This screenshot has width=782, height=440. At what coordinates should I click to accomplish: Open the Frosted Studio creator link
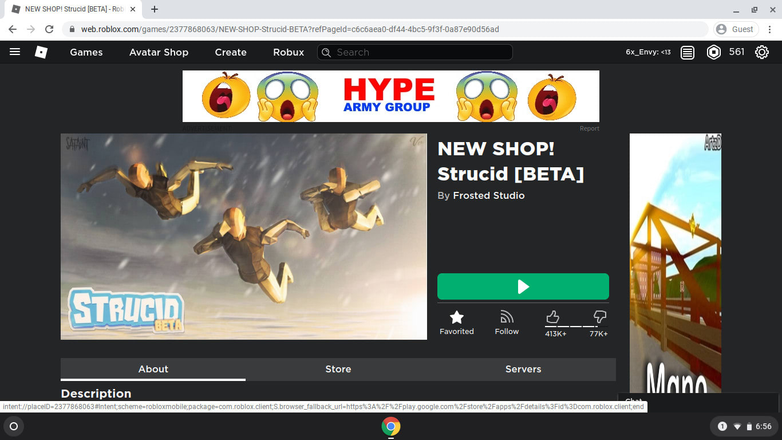tap(488, 195)
